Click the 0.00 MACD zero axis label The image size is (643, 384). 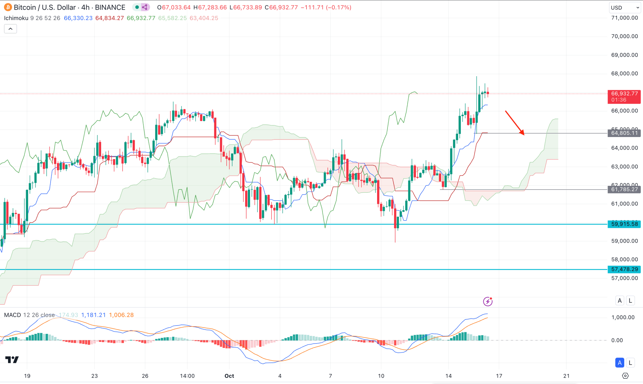(x=617, y=340)
